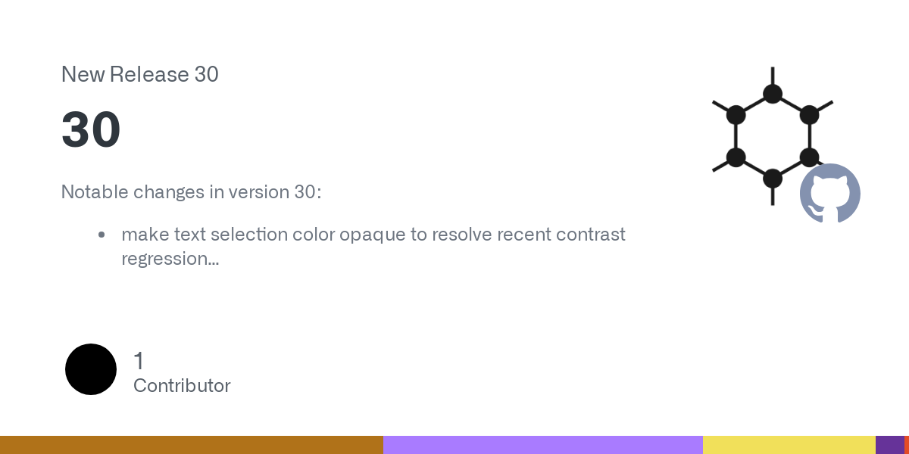
Task: Click the hexagon molecule project logo
Action: [x=773, y=136]
